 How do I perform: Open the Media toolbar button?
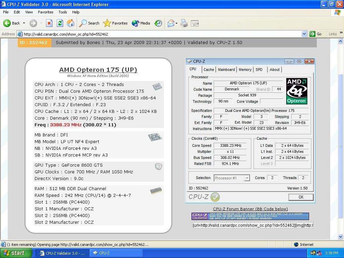[x=141, y=23]
